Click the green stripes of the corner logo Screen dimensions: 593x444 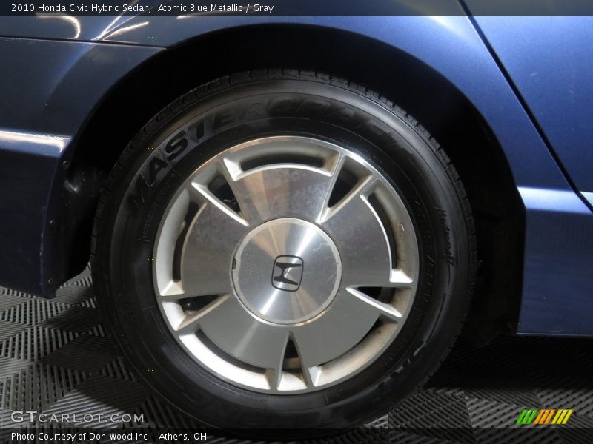pos(526,417)
